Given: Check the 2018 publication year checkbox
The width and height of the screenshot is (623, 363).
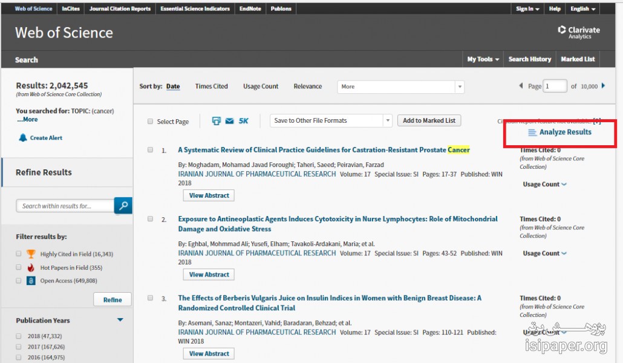Looking at the screenshot, I should (x=19, y=336).
